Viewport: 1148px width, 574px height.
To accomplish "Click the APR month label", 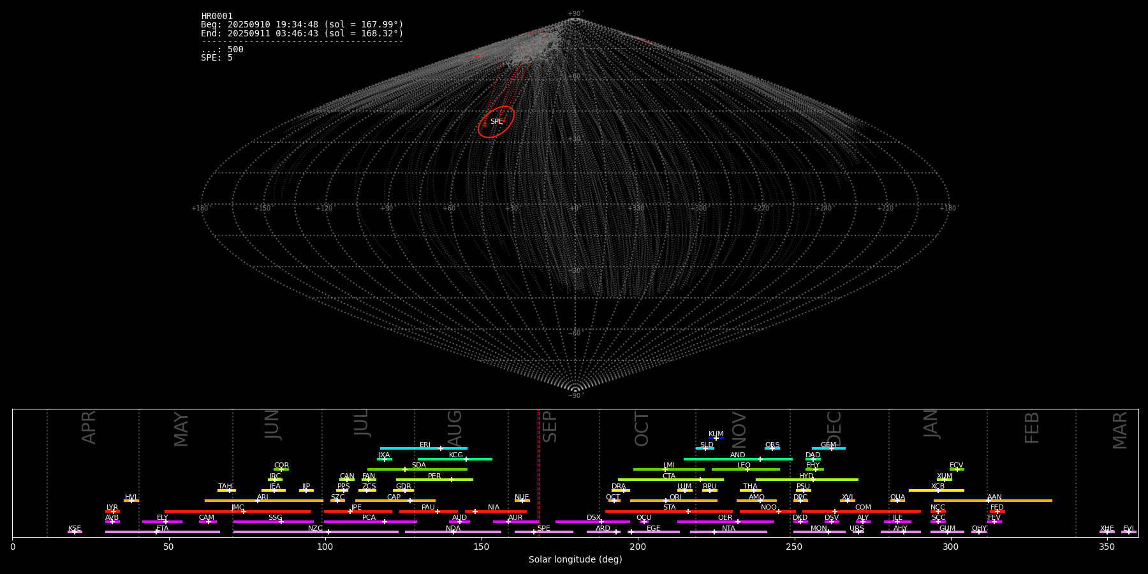I will pos(89,427).
